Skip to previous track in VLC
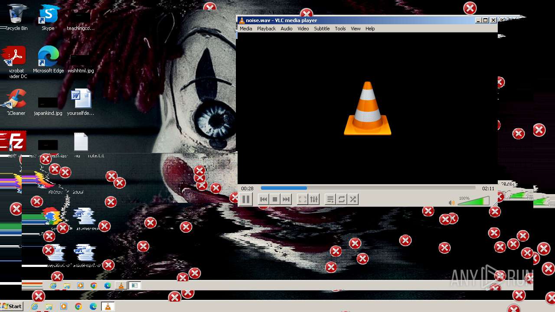This screenshot has height=312, width=555. point(263,199)
